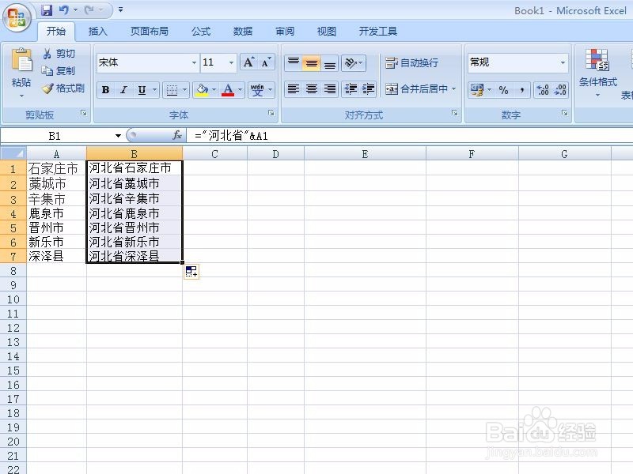
Task: Open the 数据 ribbon tab
Action: [242, 32]
